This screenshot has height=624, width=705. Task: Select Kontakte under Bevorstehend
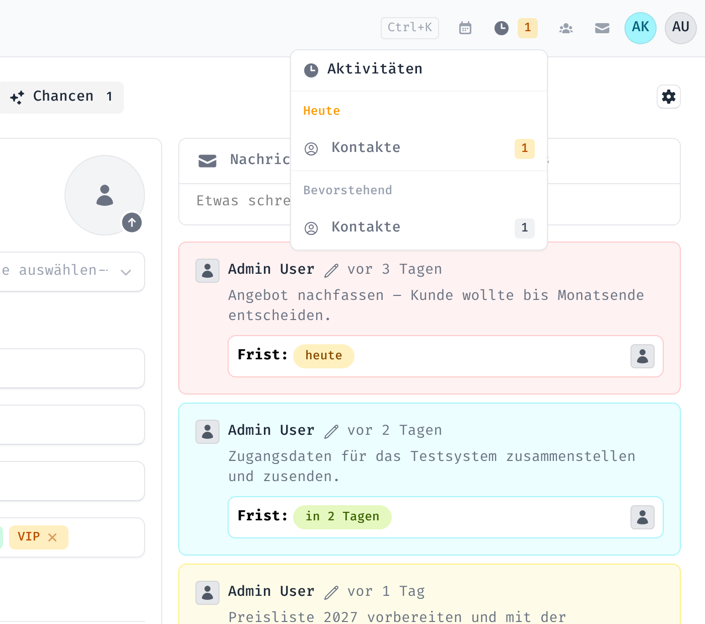click(x=419, y=228)
